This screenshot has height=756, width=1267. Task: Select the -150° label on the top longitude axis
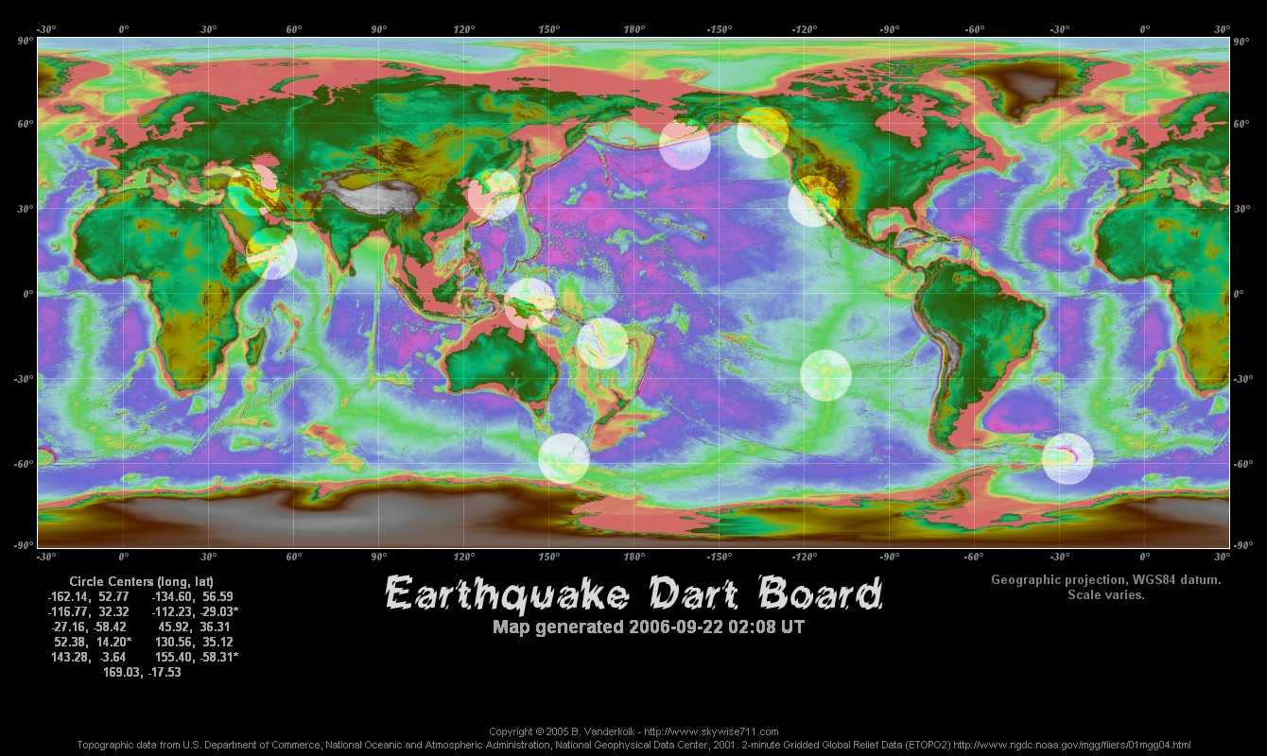pyautogui.click(x=719, y=29)
